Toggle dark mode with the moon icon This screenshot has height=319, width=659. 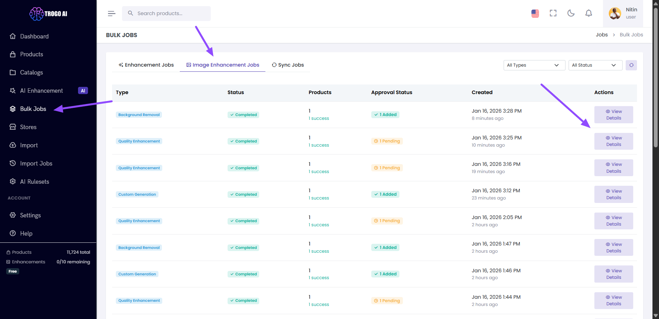coord(571,13)
